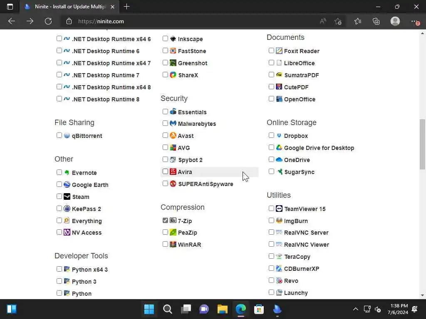Click the OneDrive cloud icon
The width and height of the screenshot is (426, 319).
(x=279, y=159)
